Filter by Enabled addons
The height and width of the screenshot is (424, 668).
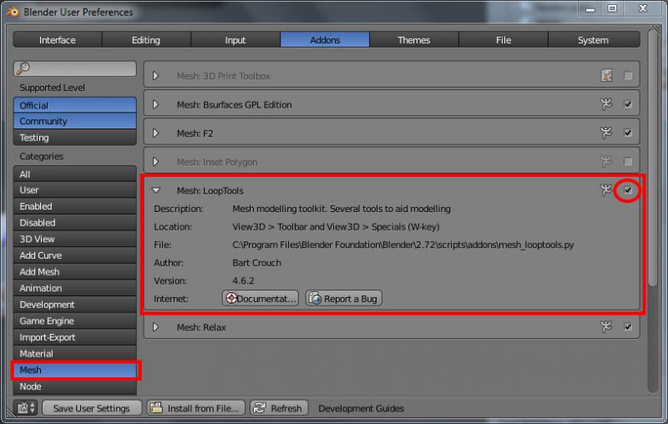pos(75,206)
